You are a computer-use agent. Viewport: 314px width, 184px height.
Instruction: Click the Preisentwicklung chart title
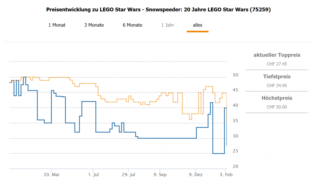[x=159, y=10]
